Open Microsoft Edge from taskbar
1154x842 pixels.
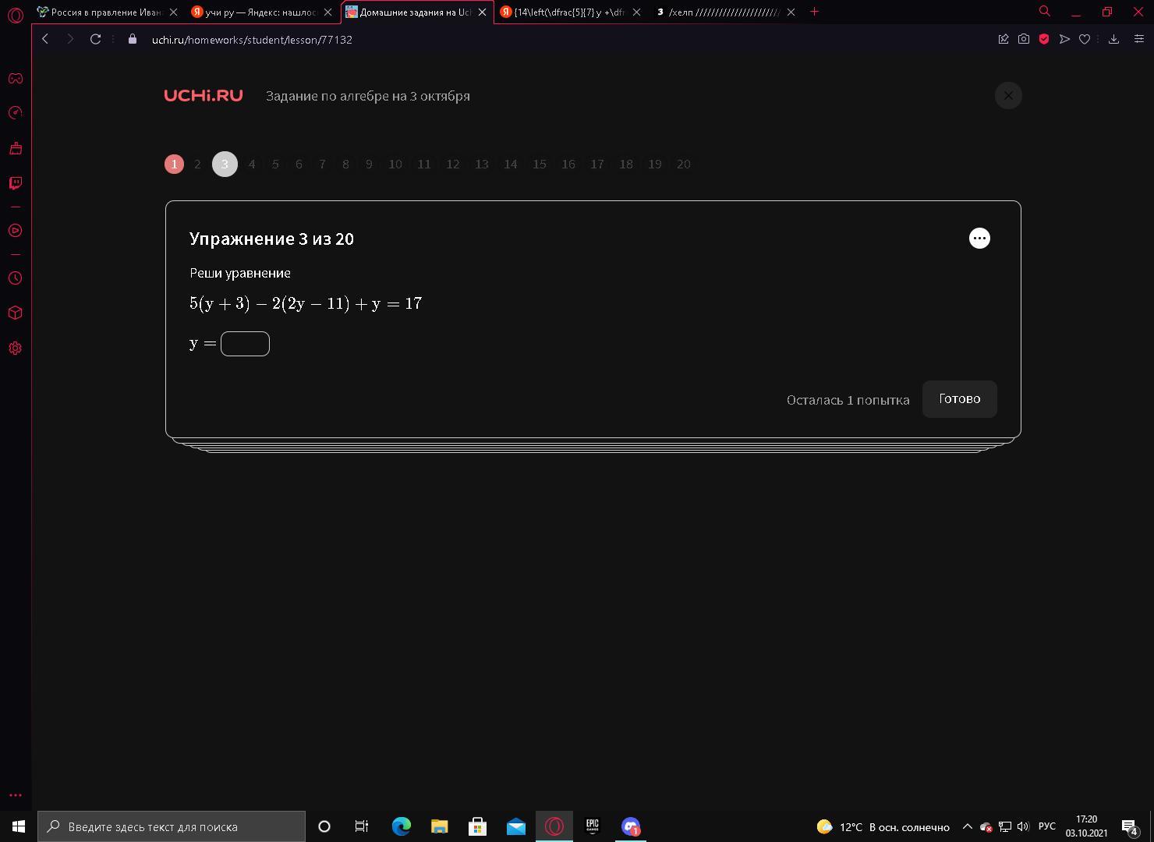pos(402,826)
